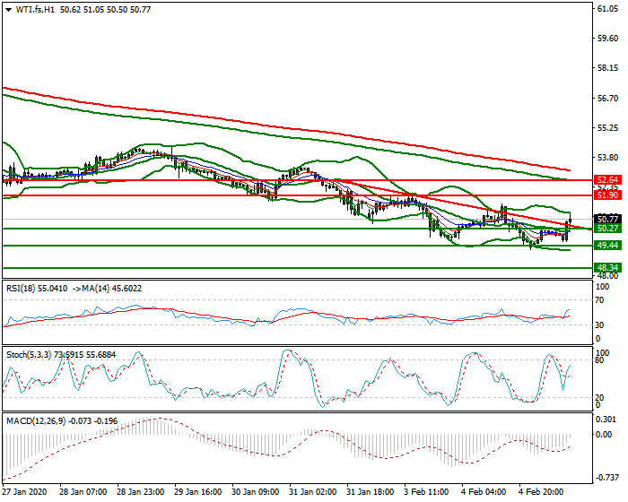
Task: Click the 27 Jan 2020 date label
Action: [x=24, y=492]
